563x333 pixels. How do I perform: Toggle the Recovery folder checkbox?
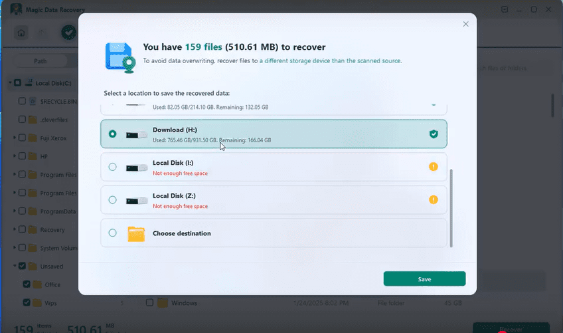(22, 229)
